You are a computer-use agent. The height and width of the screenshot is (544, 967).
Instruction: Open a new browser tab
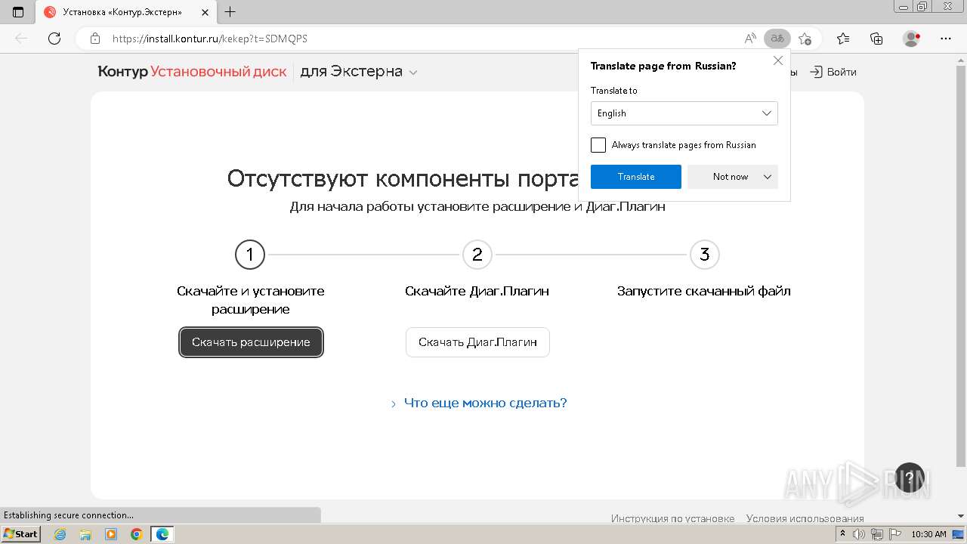point(230,12)
